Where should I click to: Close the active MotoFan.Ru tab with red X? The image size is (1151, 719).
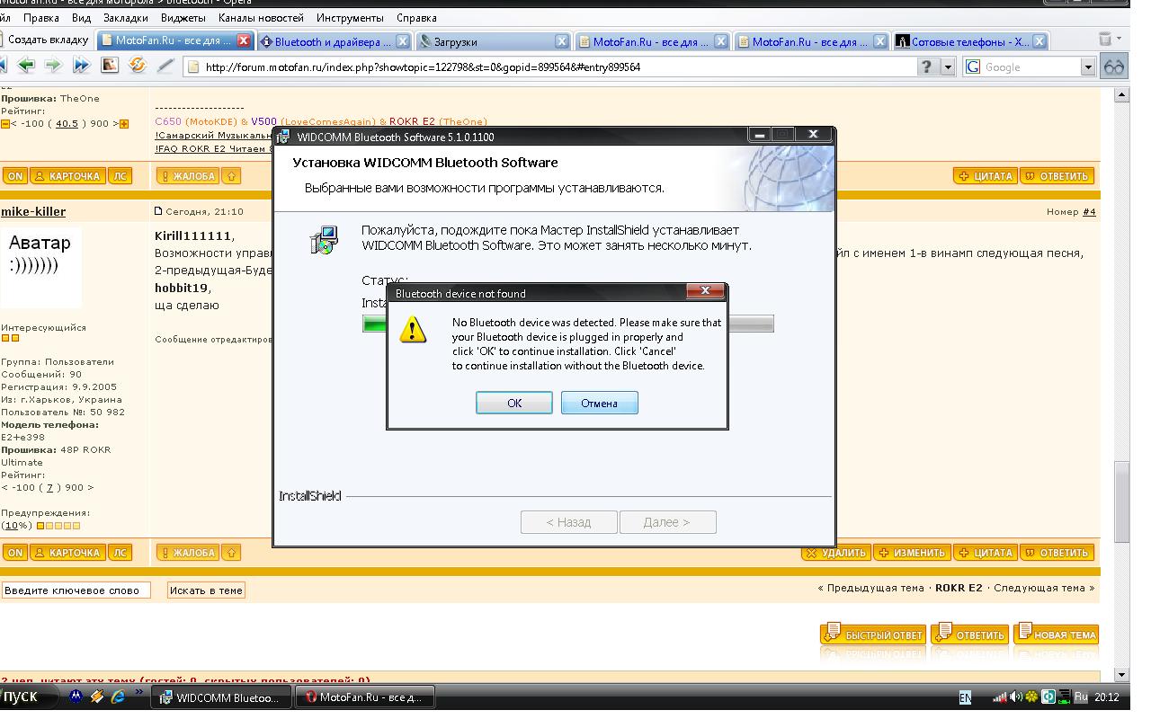point(243,41)
